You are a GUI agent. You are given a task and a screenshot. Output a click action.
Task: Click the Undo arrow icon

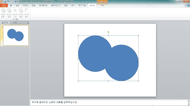8,2
